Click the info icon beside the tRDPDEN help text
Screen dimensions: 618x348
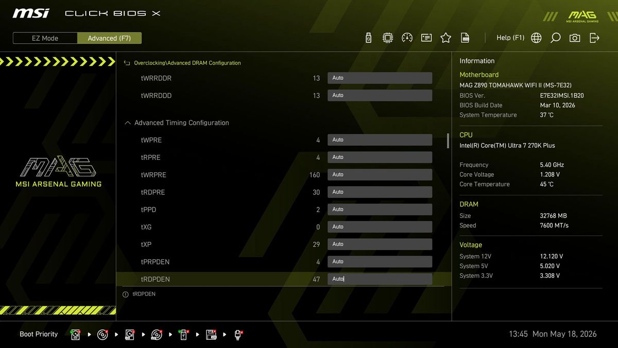(125, 294)
